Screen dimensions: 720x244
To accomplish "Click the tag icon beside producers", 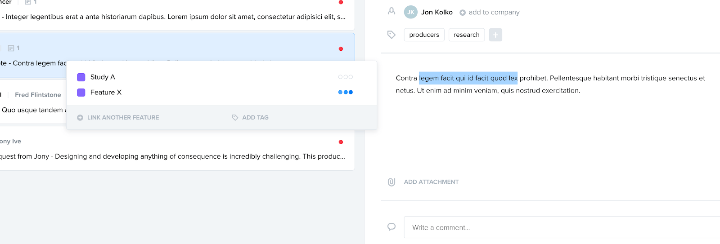I will click(x=391, y=35).
